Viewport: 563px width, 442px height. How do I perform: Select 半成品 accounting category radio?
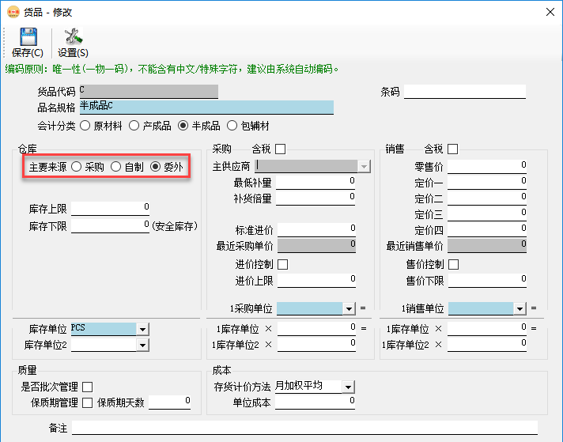point(183,126)
